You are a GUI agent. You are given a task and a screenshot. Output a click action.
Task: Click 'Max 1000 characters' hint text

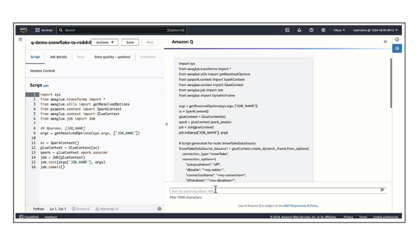click(186, 197)
